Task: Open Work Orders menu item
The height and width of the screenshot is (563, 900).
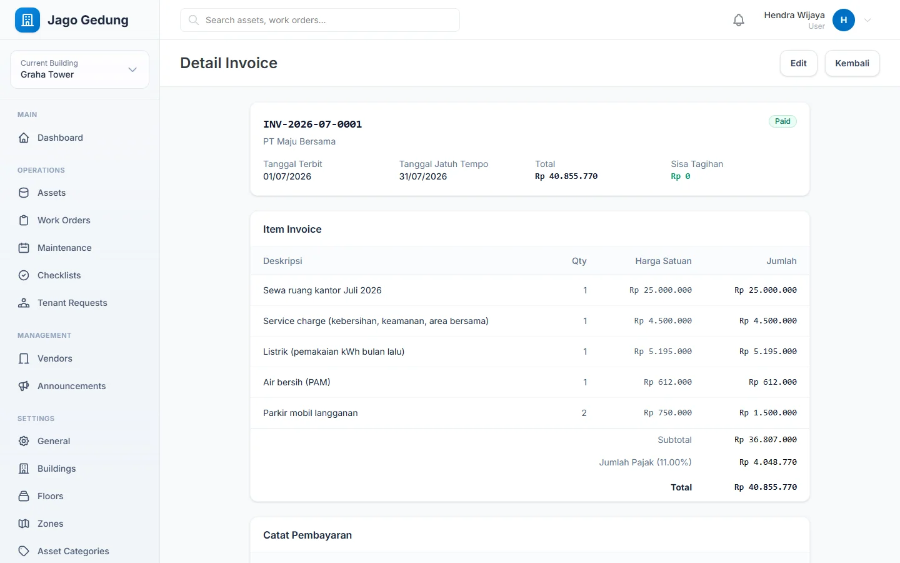Action: pos(79,220)
